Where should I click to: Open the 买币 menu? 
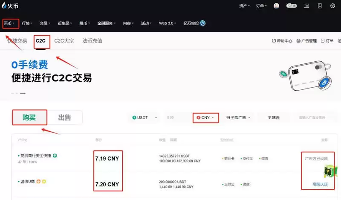coord(9,23)
